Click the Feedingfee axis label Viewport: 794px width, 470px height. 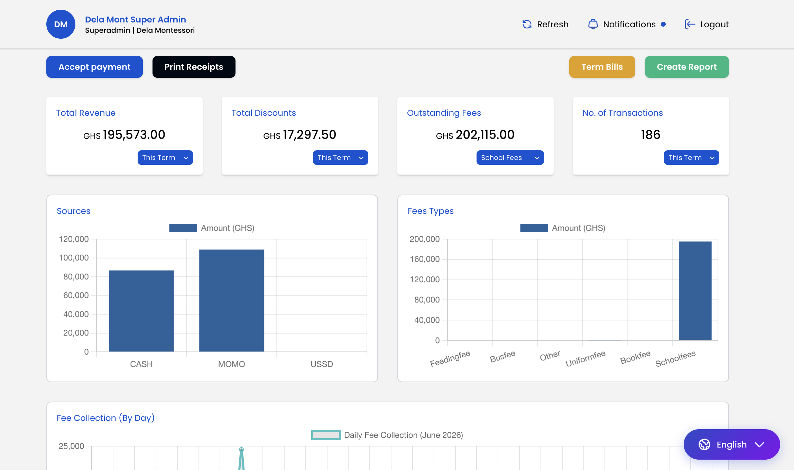tap(450, 359)
